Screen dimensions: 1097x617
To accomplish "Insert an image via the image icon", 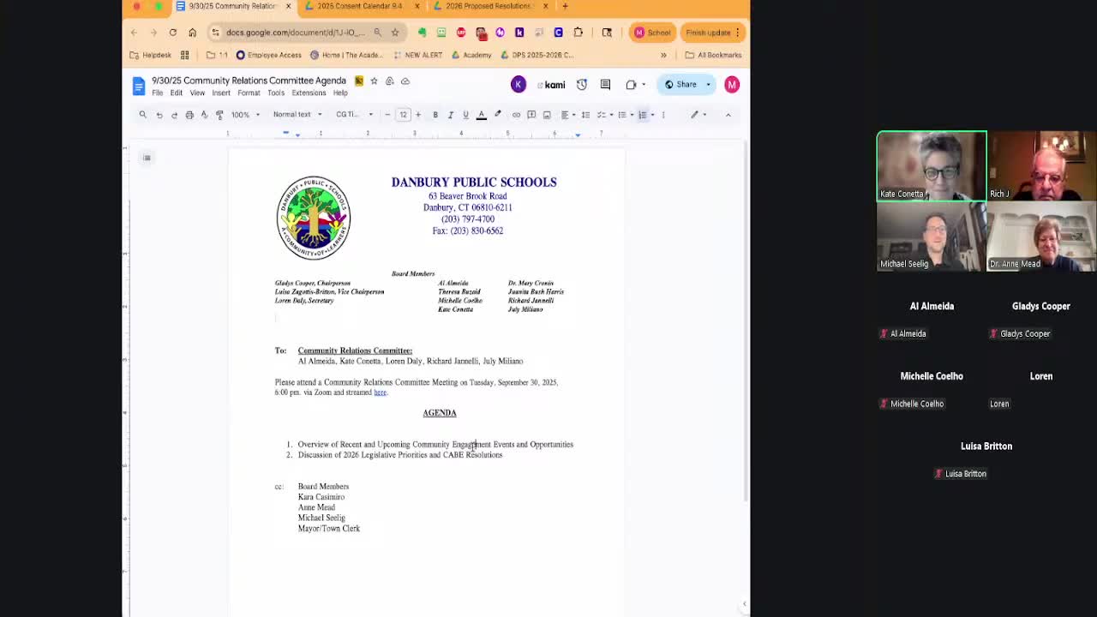I will [547, 114].
